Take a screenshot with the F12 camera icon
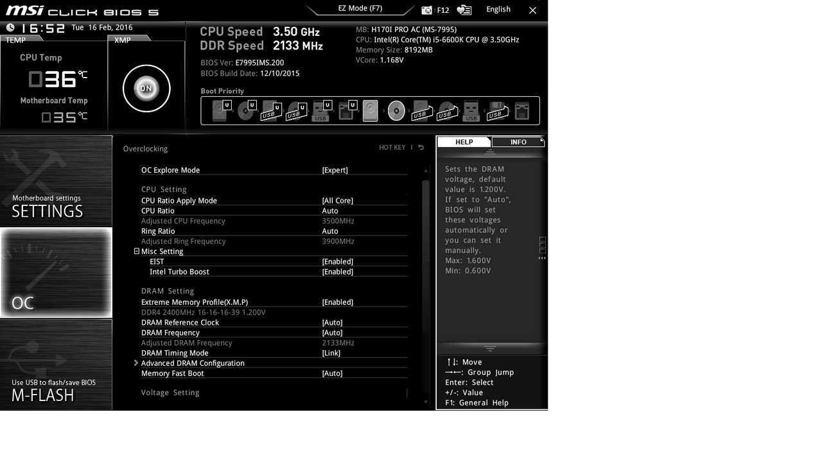The width and height of the screenshot is (822, 462). (x=427, y=10)
